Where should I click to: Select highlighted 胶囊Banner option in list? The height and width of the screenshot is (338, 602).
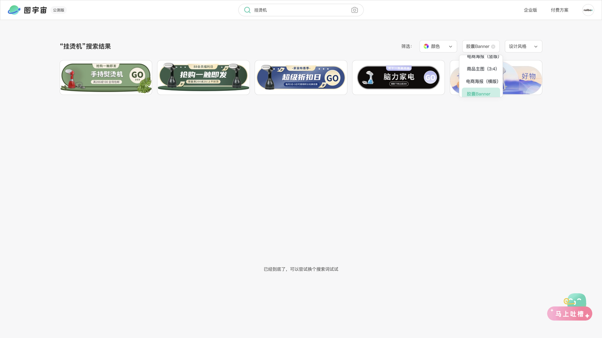[481, 93]
